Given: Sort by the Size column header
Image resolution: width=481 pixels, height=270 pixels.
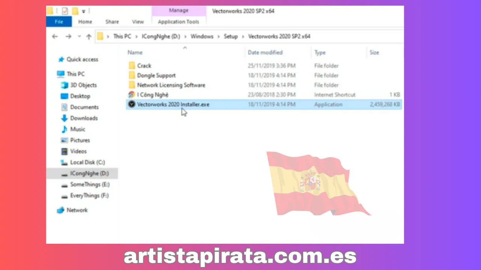Looking at the screenshot, I should point(374,52).
